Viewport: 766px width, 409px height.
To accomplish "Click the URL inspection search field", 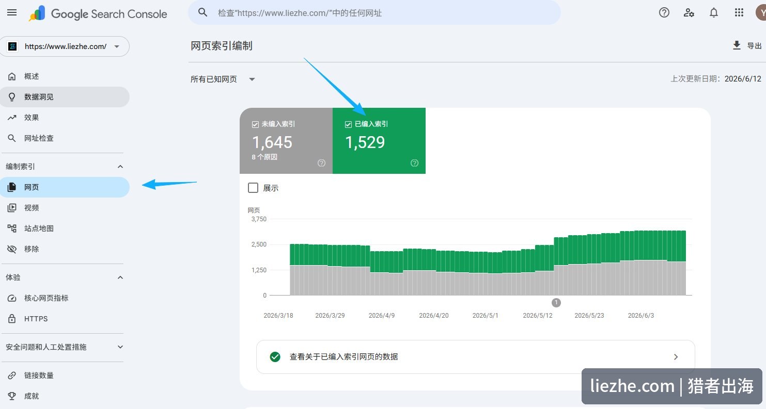I will pyautogui.click(x=374, y=12).
